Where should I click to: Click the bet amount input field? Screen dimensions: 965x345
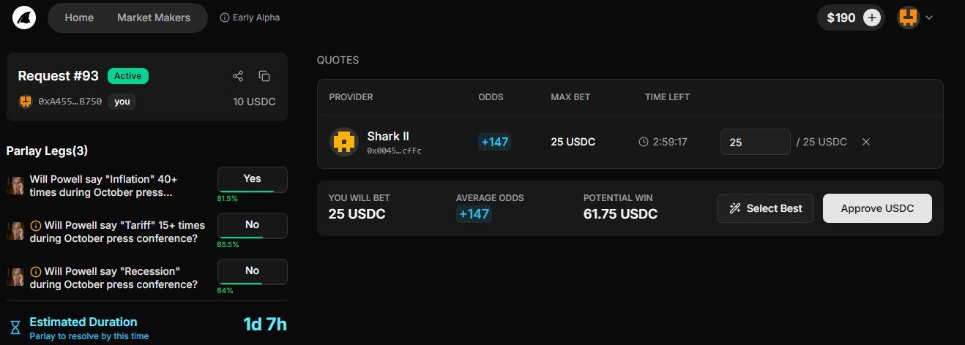point(756,142)
